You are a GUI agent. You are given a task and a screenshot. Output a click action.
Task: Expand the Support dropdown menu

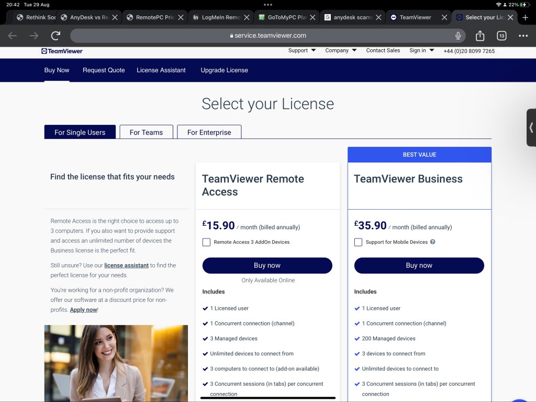pos(301,50)
